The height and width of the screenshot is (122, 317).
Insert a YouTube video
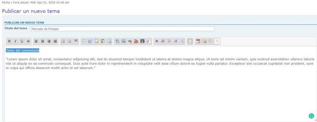(136, 41)
